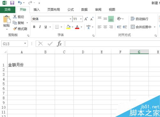Open the 合并后居中 dropdown arrow
Screen dimensions: 160x117
click(155, 27)
